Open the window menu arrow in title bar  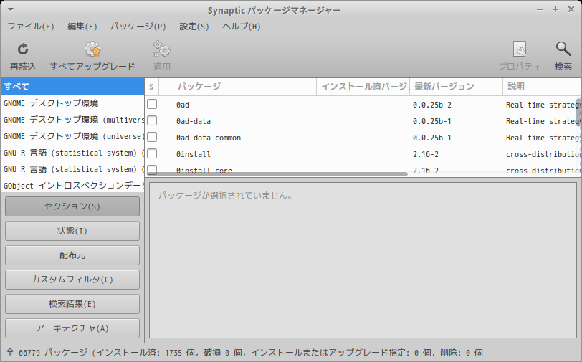coord(11,9)
